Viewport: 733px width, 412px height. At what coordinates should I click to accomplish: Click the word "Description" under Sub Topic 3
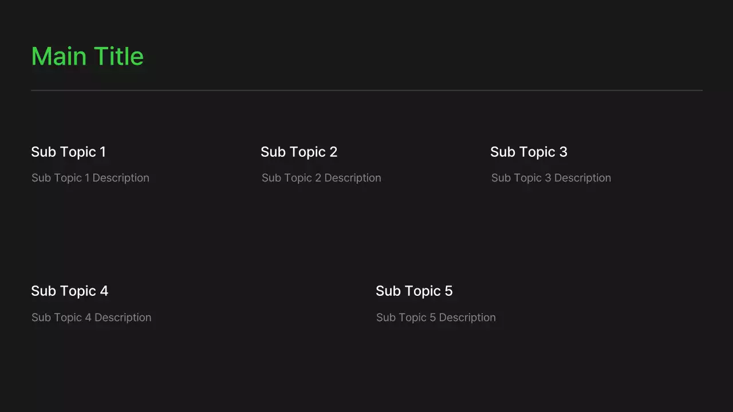(582, 178)
